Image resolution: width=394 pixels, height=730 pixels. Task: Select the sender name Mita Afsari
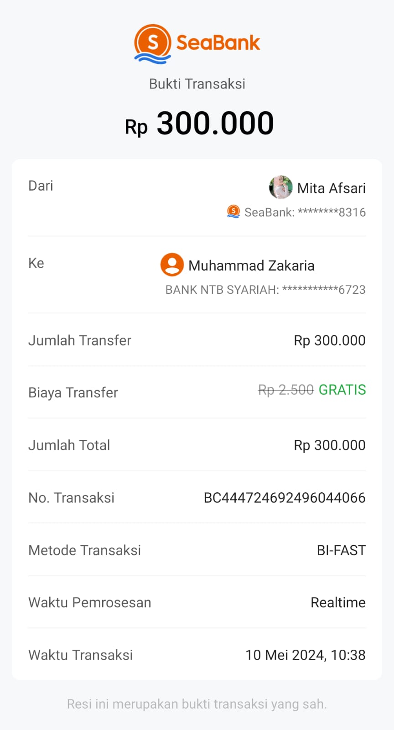[x=331, y=188]
